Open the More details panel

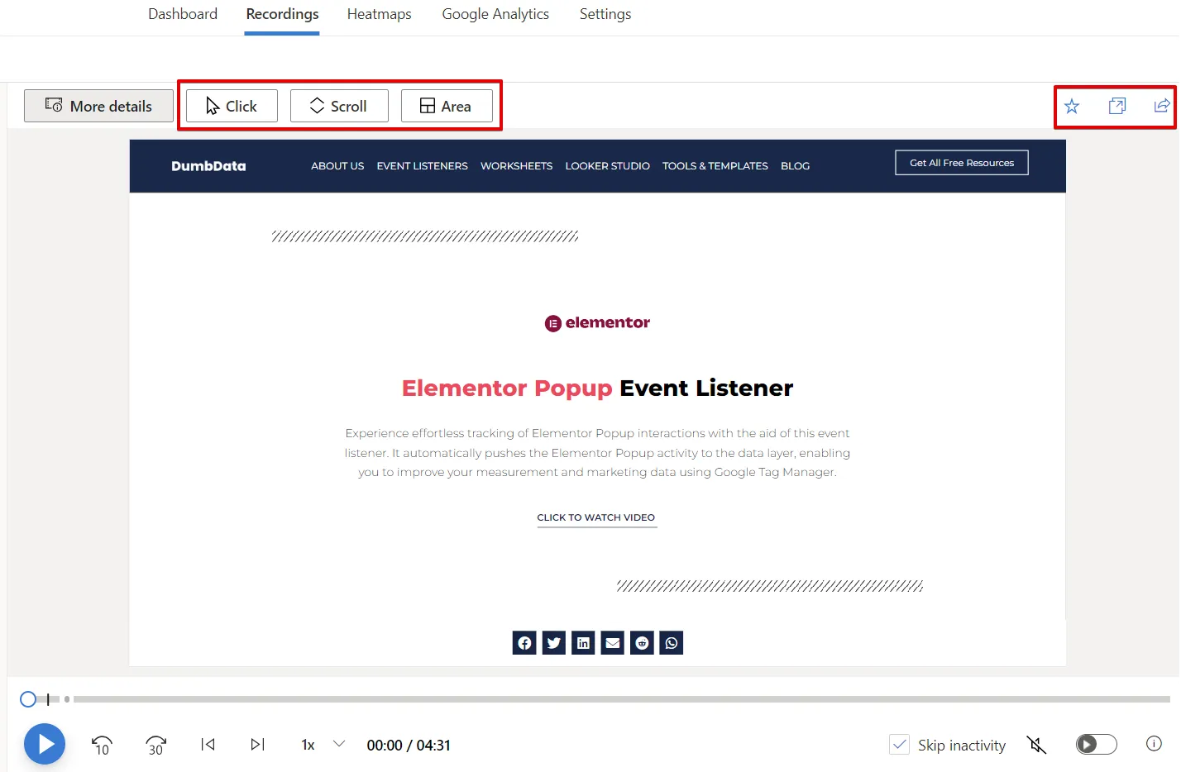[98, 106]
